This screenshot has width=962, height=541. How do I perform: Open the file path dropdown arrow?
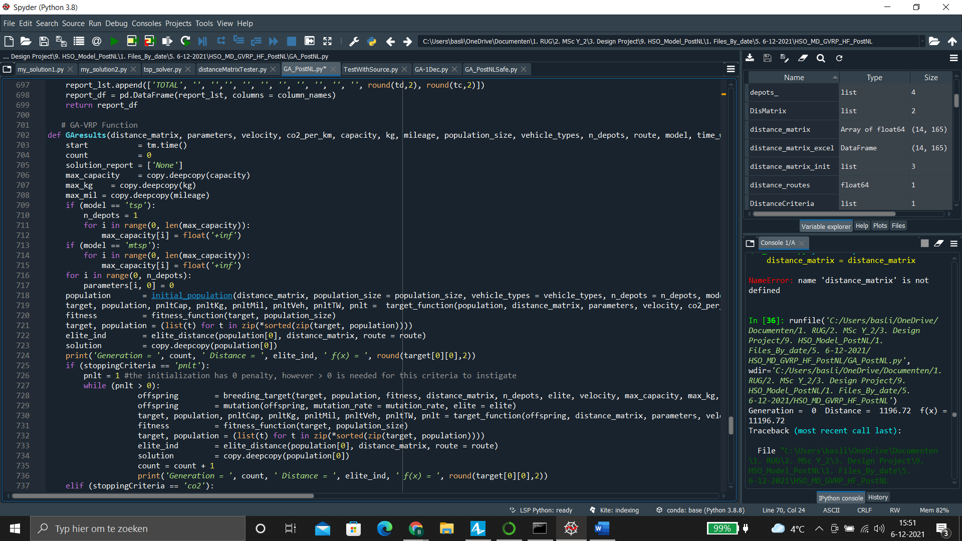pos(923,41)
